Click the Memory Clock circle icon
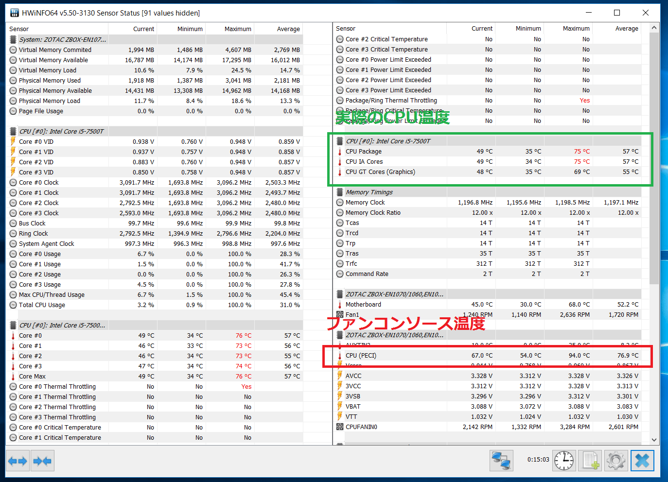This screenshot has height=482, width=668. pyautogui.click(x=340, y=202)
